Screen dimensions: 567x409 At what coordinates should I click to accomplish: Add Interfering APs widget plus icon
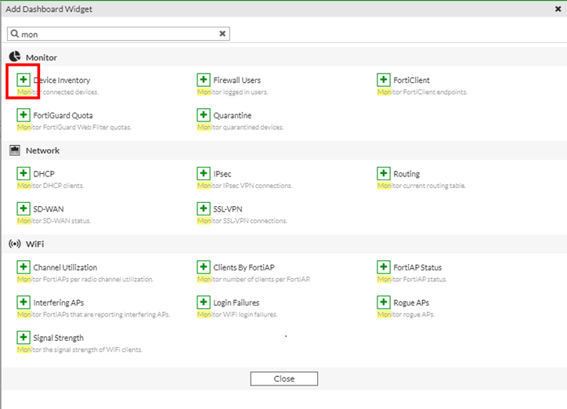click(23, 302)
